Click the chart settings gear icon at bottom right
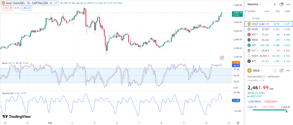The image size is (293, 125). (238, 122)
